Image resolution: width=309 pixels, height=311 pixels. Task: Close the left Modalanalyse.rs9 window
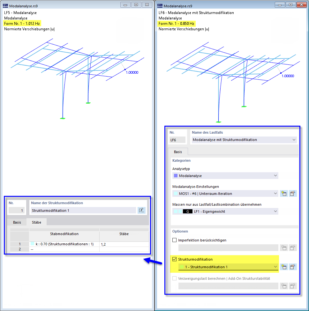[x=147, y=5]
